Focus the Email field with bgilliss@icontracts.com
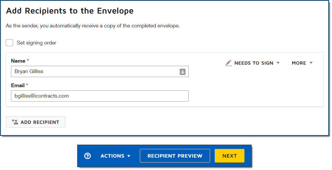Image resolution: width=332 pixels, height=170 pixels. 100,96
